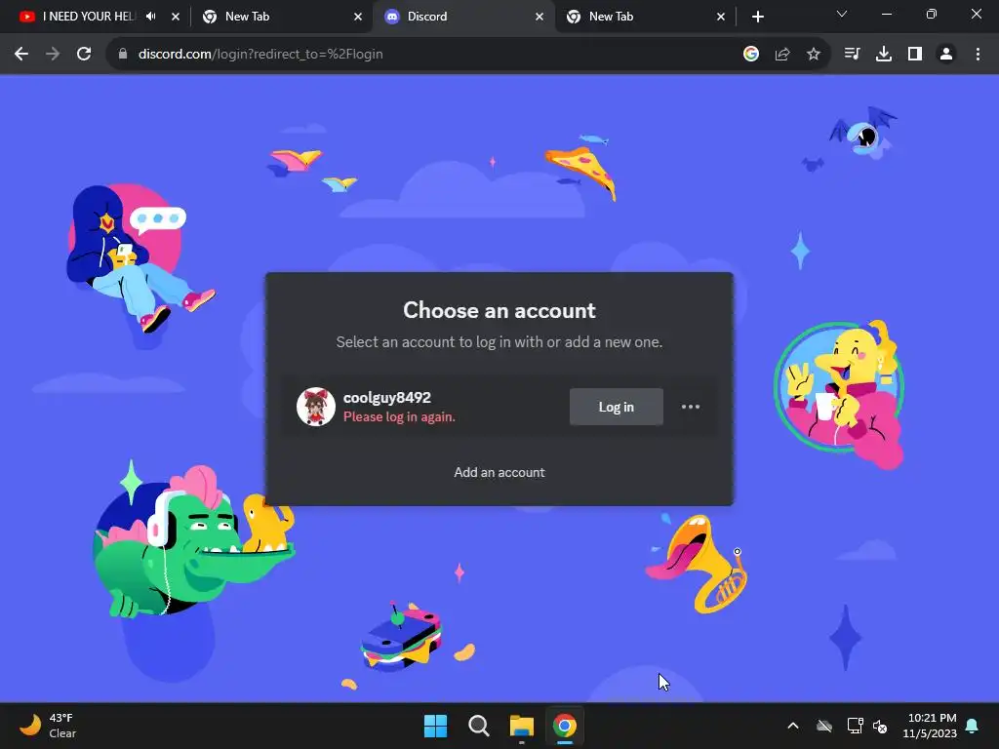Open the weather widget showing 43°F Clear

[x=48, y=726]
